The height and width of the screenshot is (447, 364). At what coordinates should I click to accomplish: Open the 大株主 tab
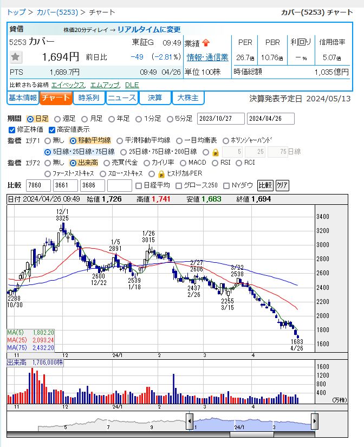pos(188,98)
